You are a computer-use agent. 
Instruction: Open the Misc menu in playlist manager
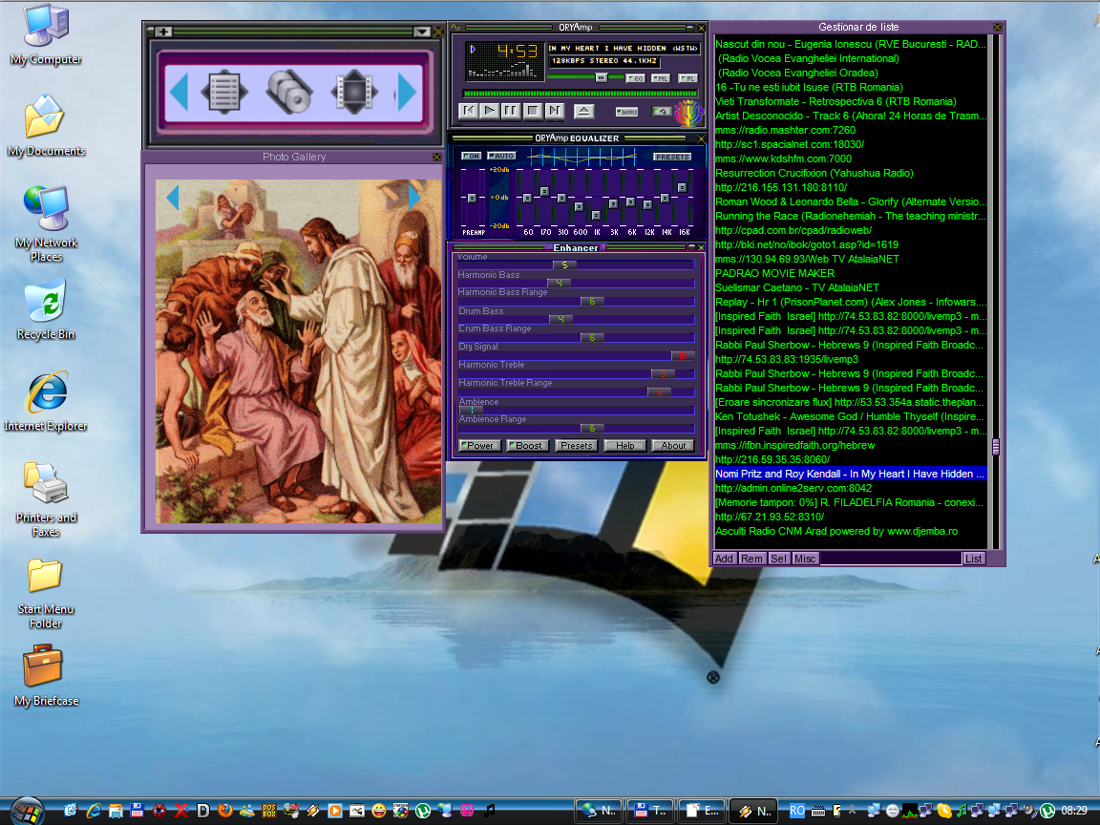click(x=805, y=559)
